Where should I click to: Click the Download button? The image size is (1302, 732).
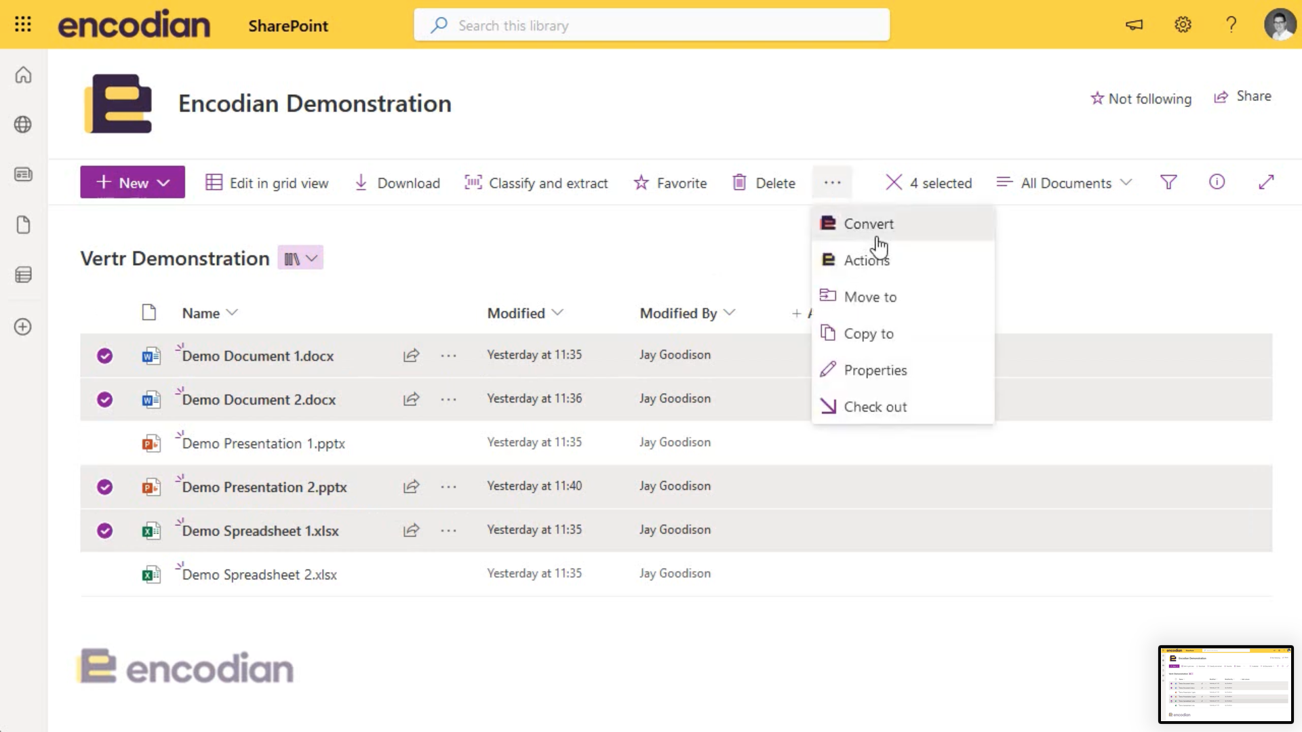click(x=397, y=183)
